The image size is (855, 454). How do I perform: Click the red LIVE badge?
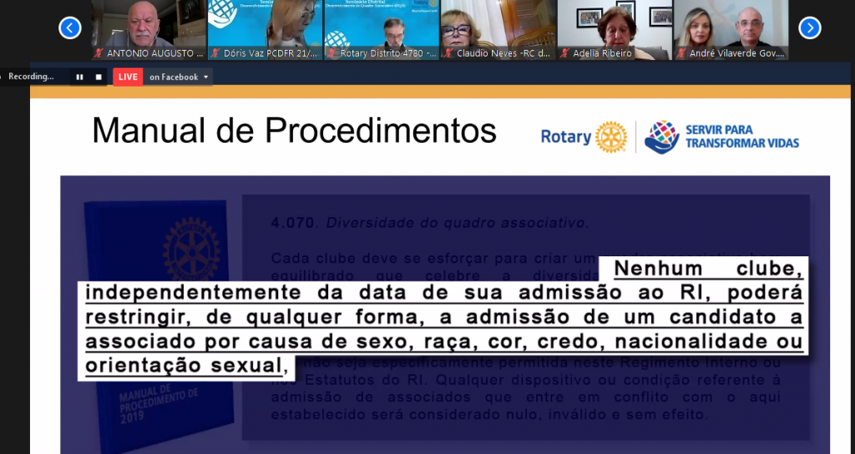click(127, 77)
